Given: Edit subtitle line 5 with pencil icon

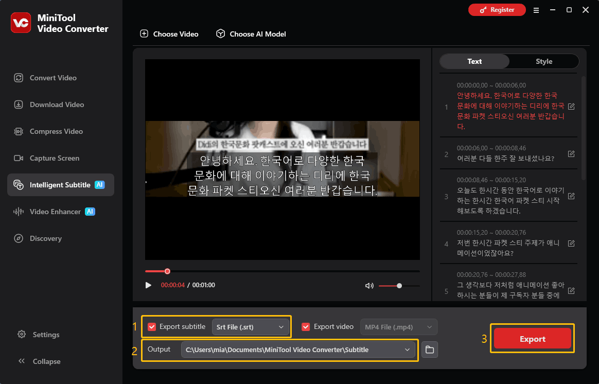Looking at the screenshot, I should 571,291.
